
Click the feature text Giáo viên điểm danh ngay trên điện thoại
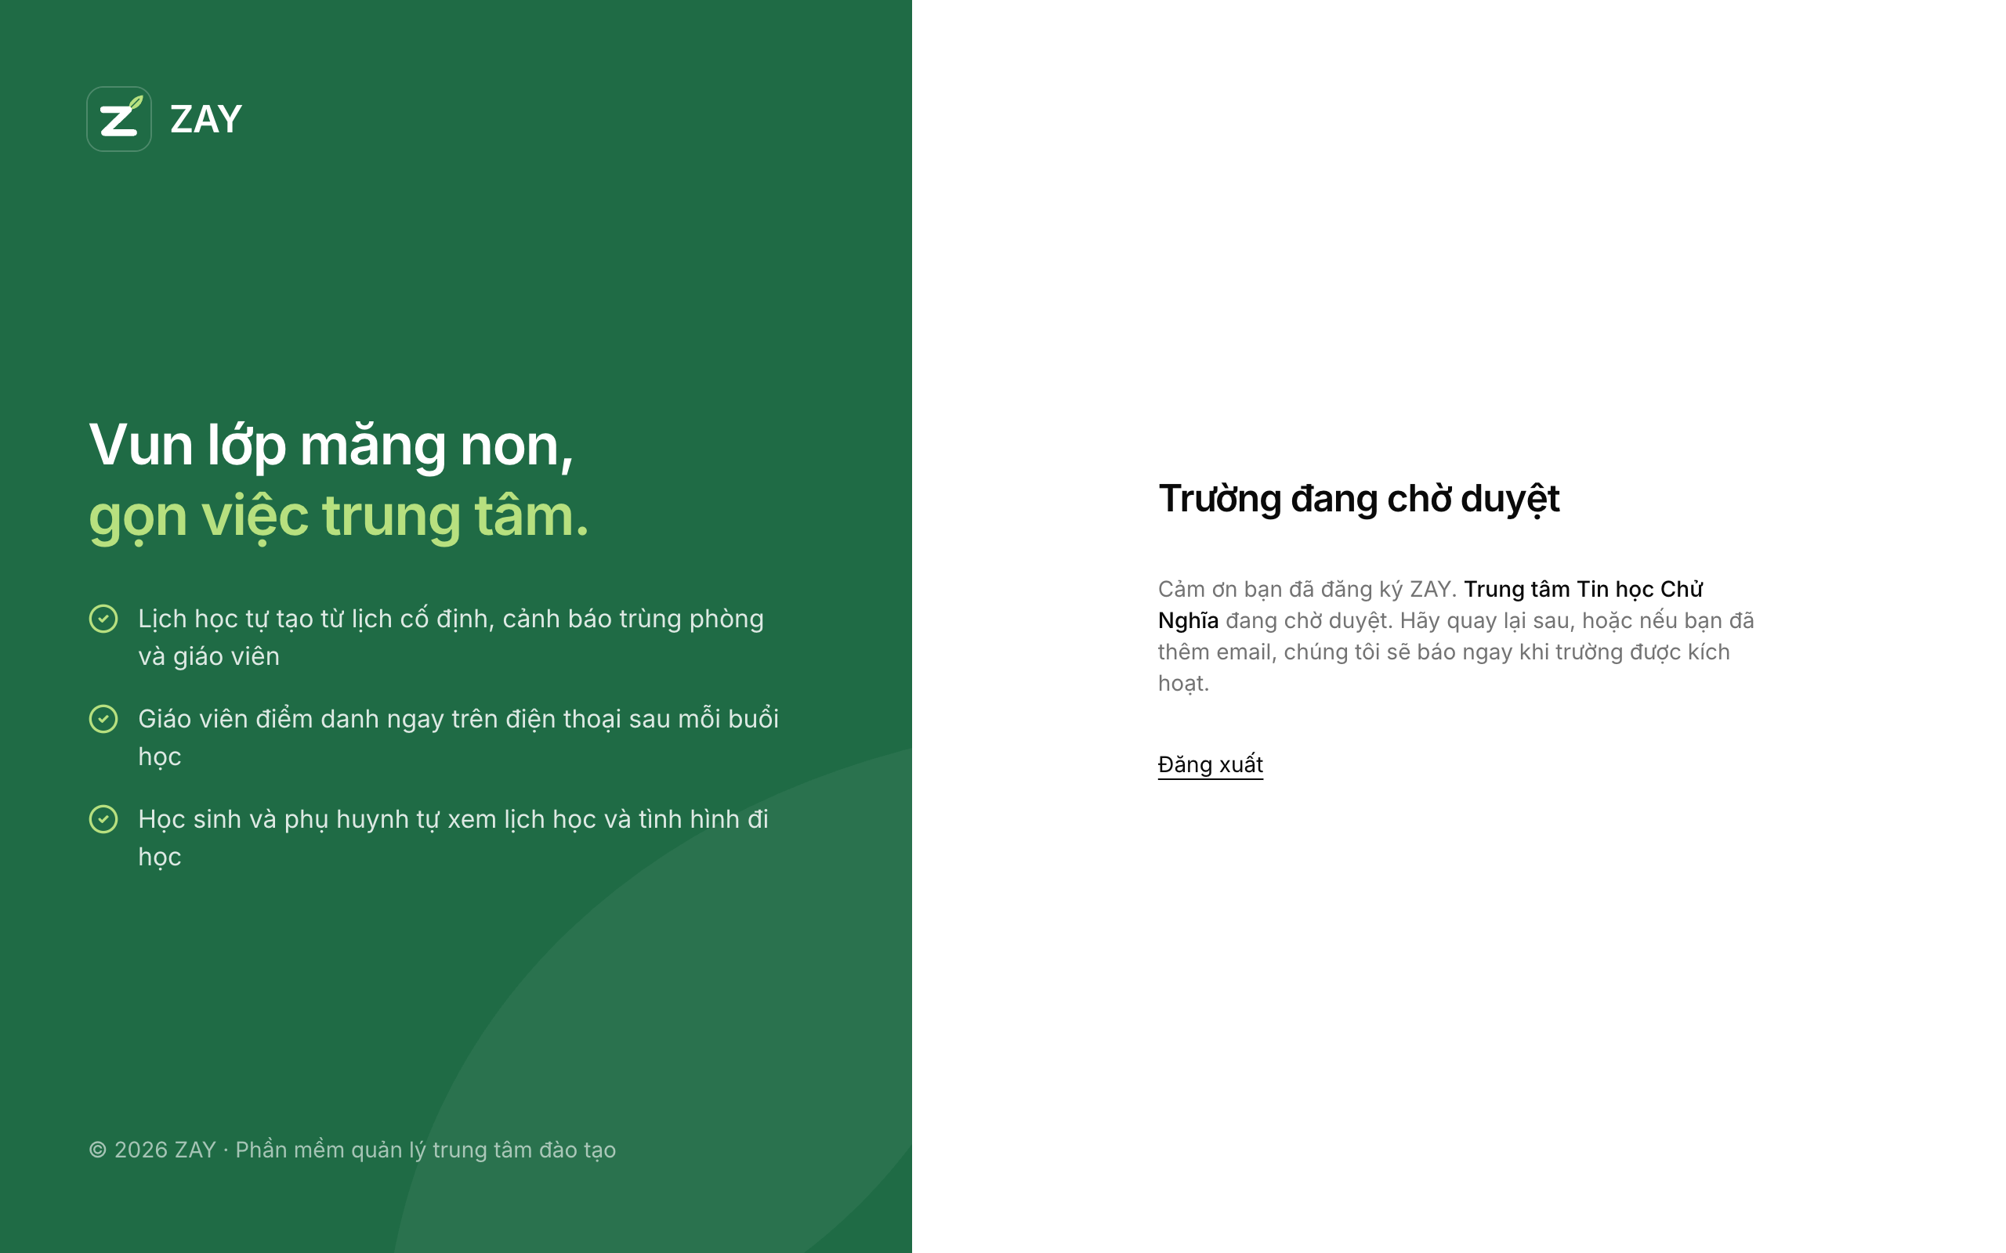pyautogui.click(x=458, y=738)
